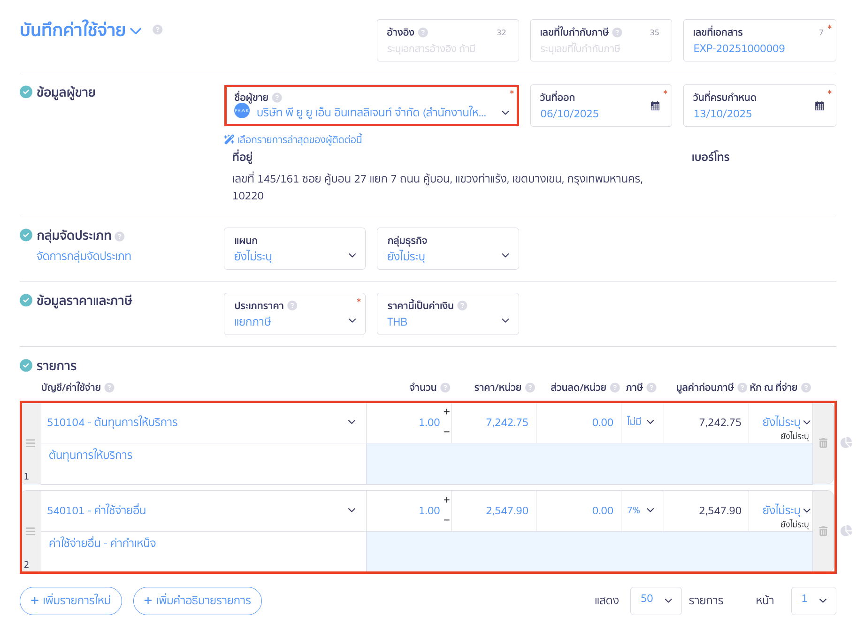This screenshot has width=857, height=624.
Task: Delete line item 1 with trash icon
Action: 823,443
